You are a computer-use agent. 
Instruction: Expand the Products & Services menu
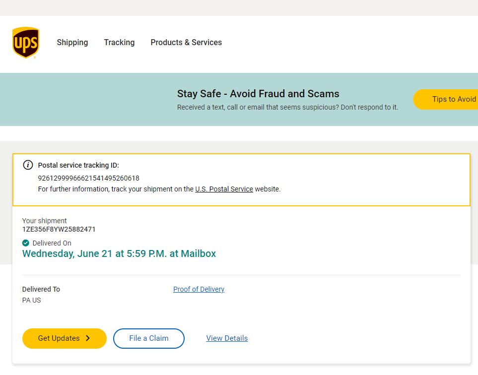(x=186, y=43)
